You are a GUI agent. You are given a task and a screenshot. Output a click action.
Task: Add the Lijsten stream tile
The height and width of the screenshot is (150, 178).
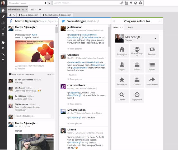[x=152, y=66]
